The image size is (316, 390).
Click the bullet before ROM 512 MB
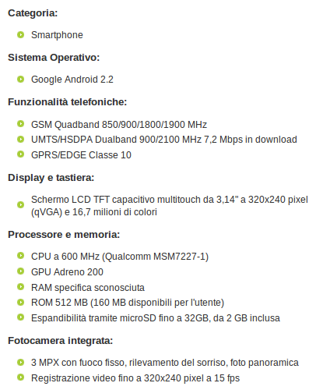(20, 302)
